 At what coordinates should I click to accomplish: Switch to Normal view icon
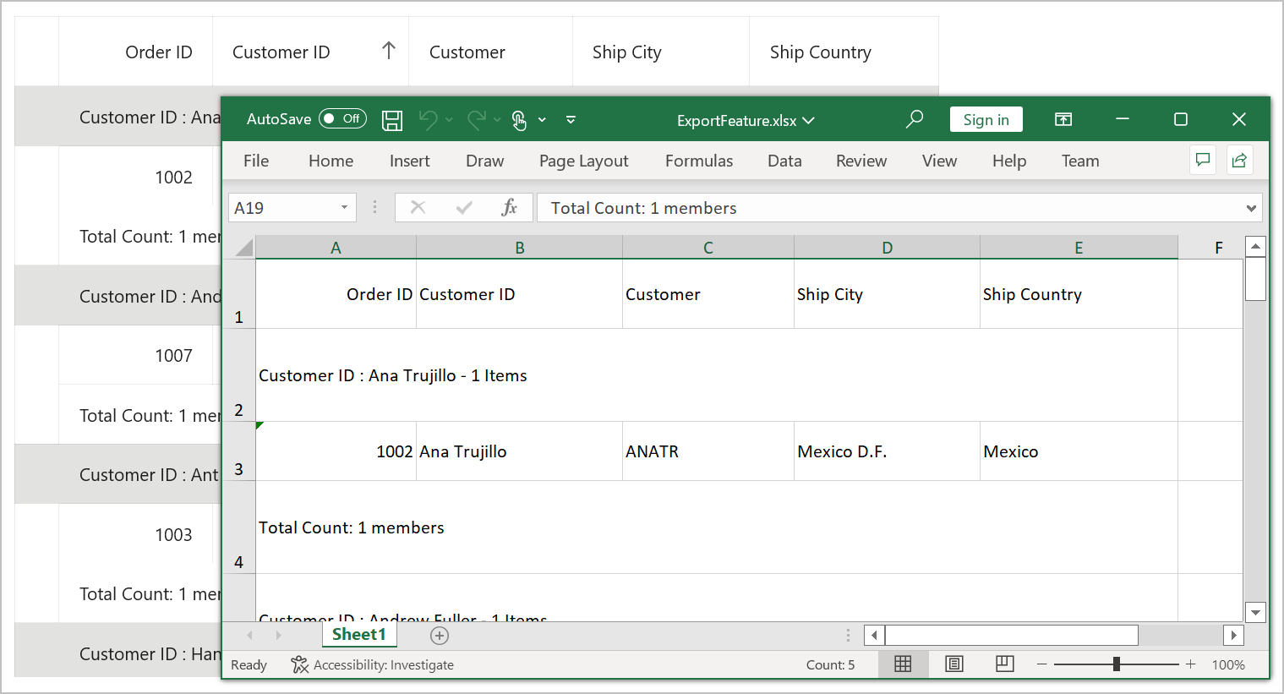903,664
